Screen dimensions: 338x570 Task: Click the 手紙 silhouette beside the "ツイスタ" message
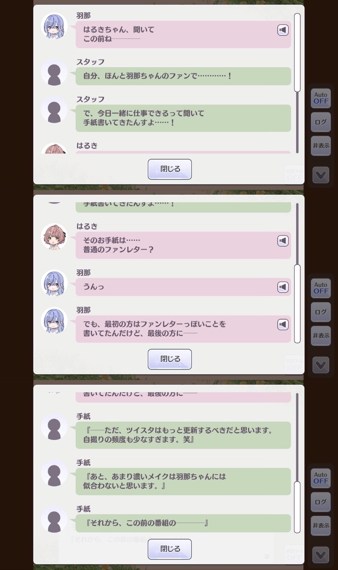[54, 426]
